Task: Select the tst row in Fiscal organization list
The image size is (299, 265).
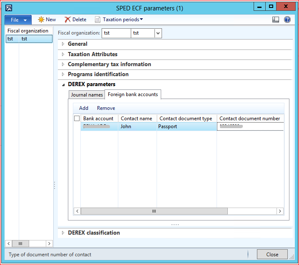Action: coord(29,39)
